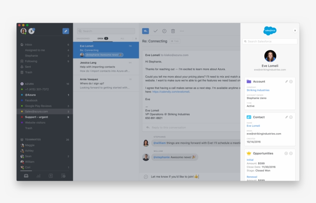
Task: Open the Renewal opportunity link
Action: 252,177
